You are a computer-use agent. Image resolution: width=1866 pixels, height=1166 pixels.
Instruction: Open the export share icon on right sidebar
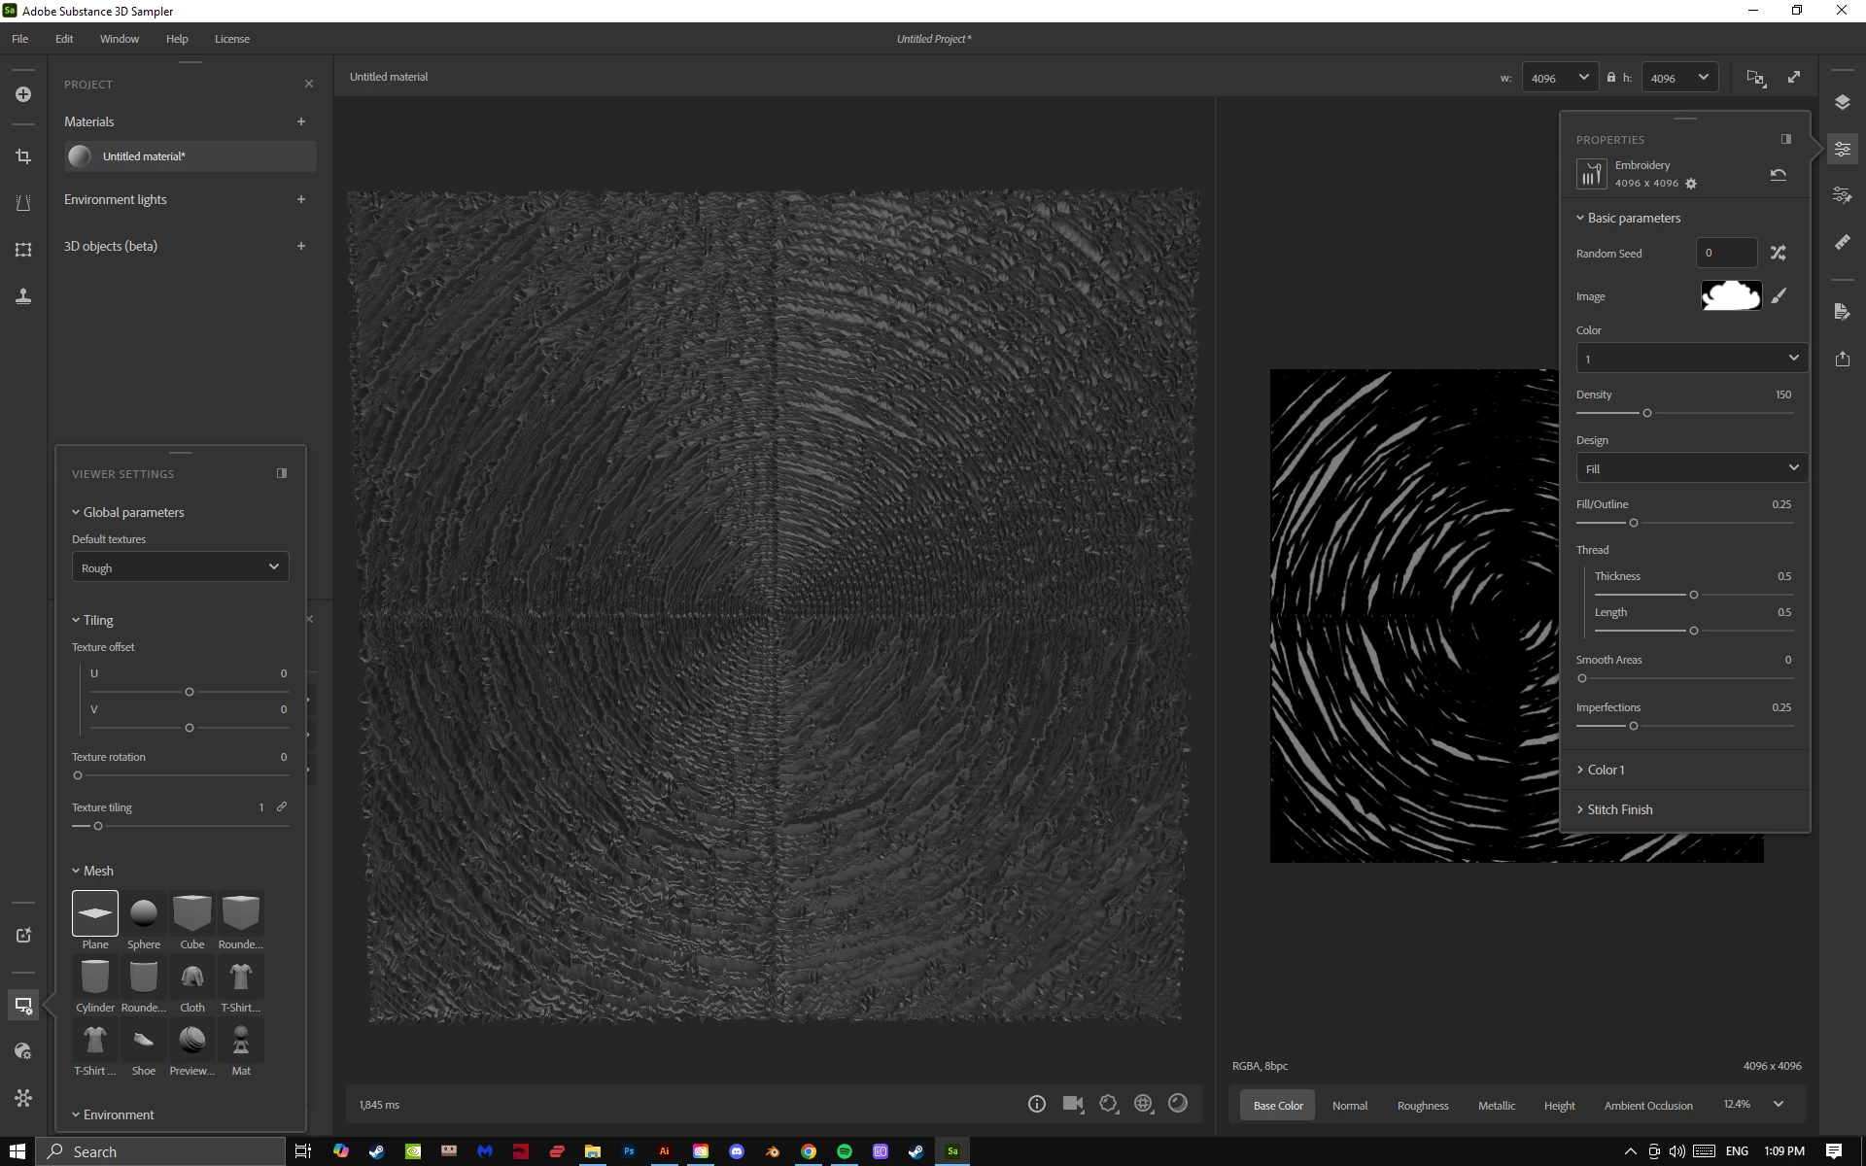point(1842,359)
